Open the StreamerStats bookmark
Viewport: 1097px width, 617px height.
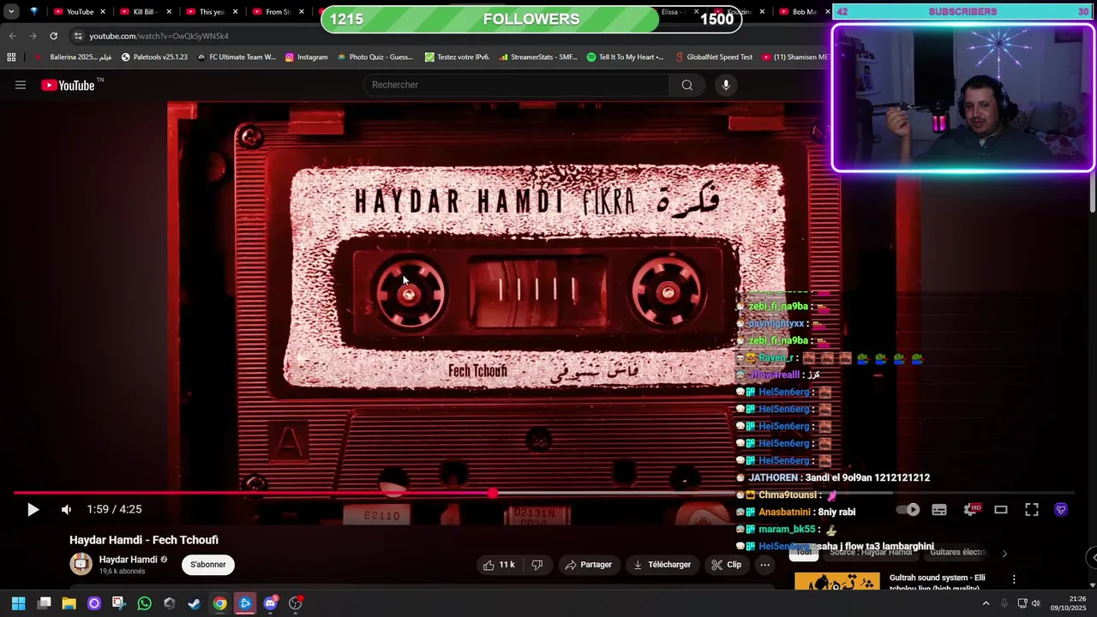pyautogui.click(x=537, y=57)
